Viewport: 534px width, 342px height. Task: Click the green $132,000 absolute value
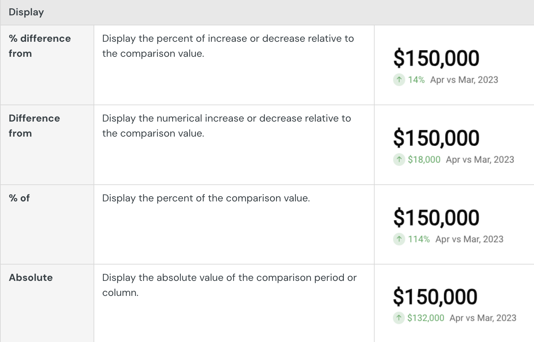(x=426, y=318)
